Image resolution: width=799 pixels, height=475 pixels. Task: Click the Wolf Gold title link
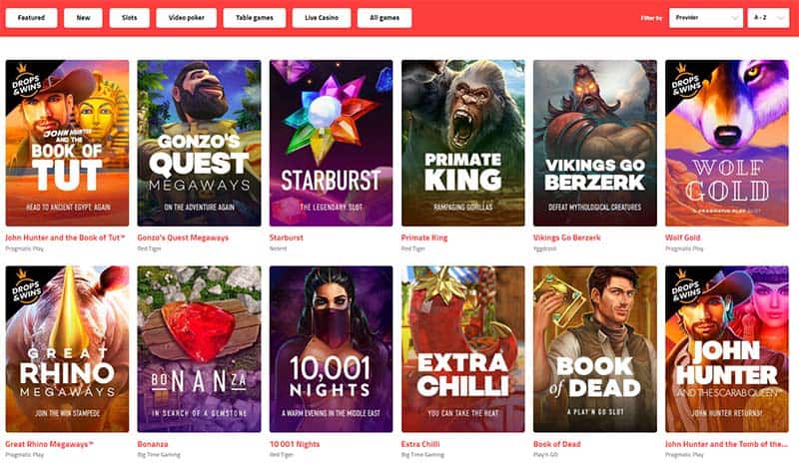(683, 237)
